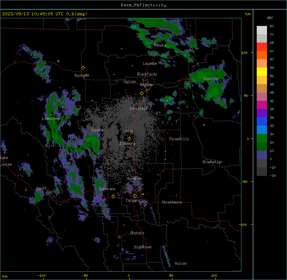Select the blue 33-36 dBZ legend band
287x280 pixels.
pos(262,121)
